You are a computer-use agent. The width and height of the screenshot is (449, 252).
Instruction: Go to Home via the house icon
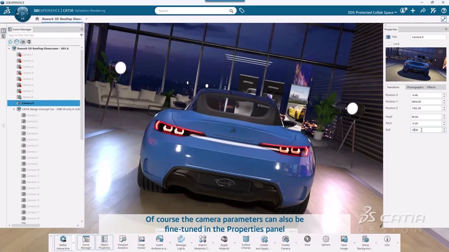click(37, 19)
